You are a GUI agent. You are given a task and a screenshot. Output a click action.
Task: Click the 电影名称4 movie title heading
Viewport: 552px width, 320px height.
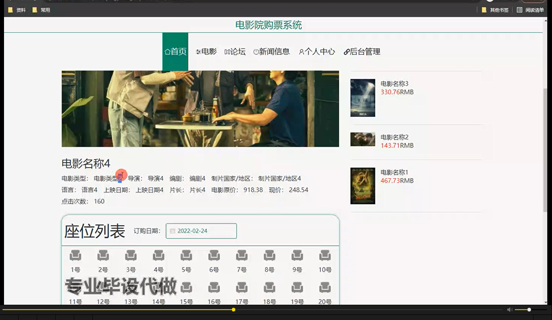pyautogui.click(x=86, y=164)
